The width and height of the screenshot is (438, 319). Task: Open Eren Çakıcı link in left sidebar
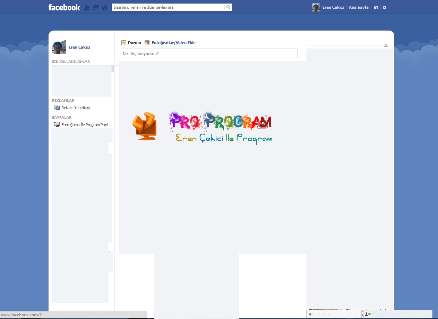[x=79, y=47]
